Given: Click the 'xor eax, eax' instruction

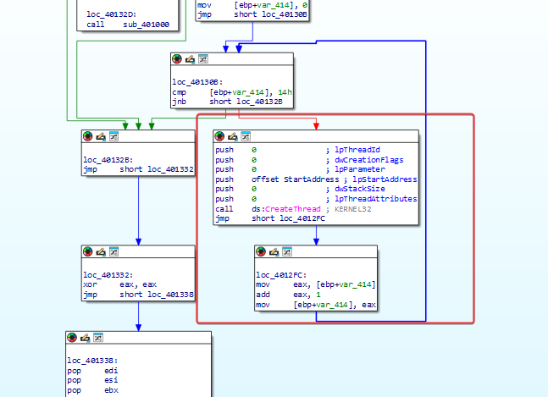Looking at the screenshot, I should coord(120,284).
